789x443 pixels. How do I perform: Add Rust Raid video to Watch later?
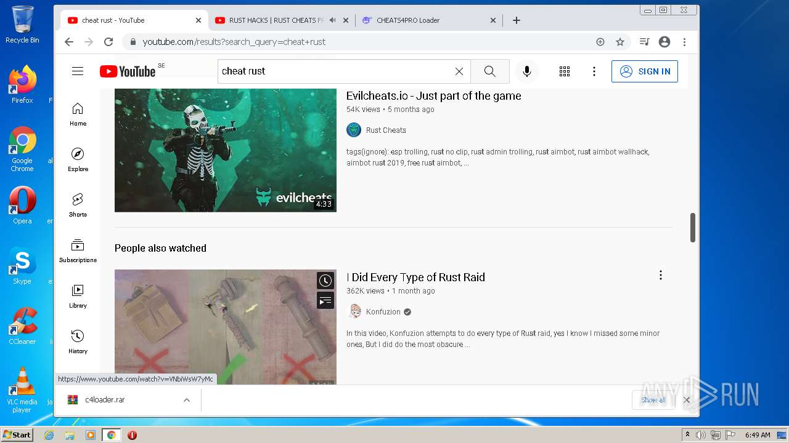coord(325,281)
